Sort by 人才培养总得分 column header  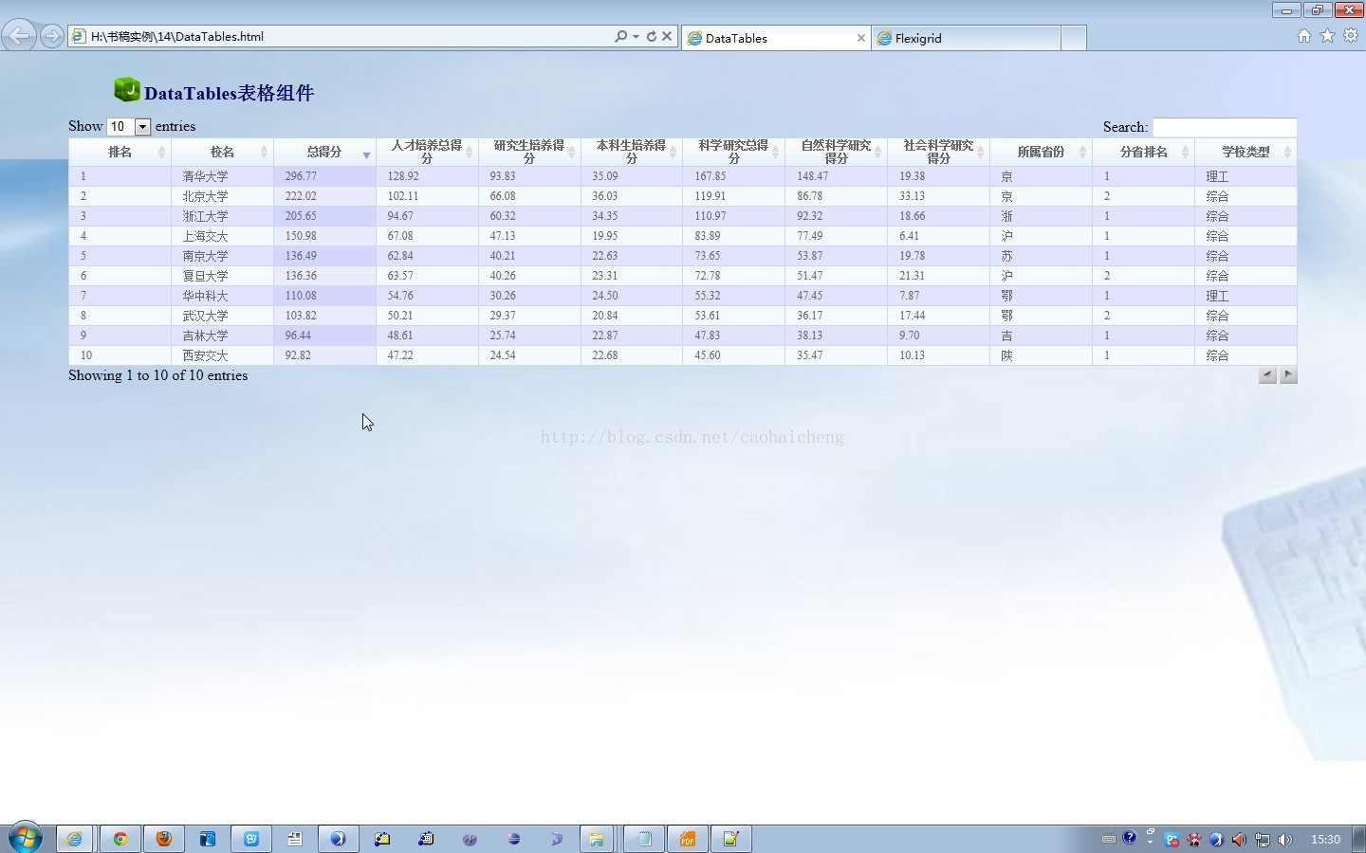(427, 152)
